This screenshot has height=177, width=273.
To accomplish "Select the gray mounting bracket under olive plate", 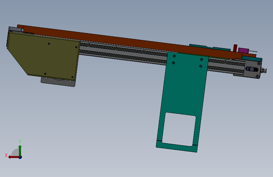I will [58, 82].
